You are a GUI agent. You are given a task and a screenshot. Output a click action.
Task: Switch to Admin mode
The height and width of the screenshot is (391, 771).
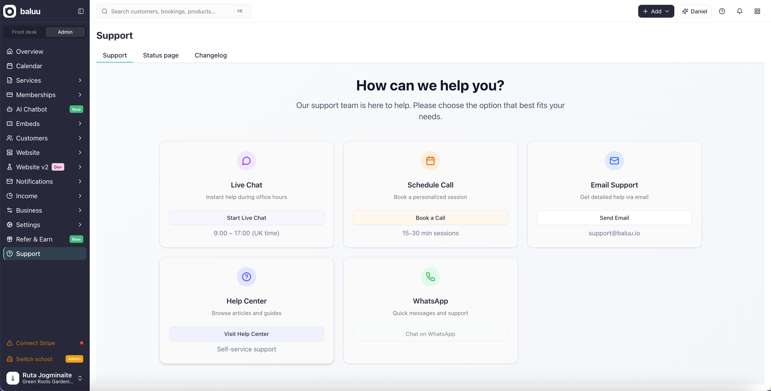(65, 32)
